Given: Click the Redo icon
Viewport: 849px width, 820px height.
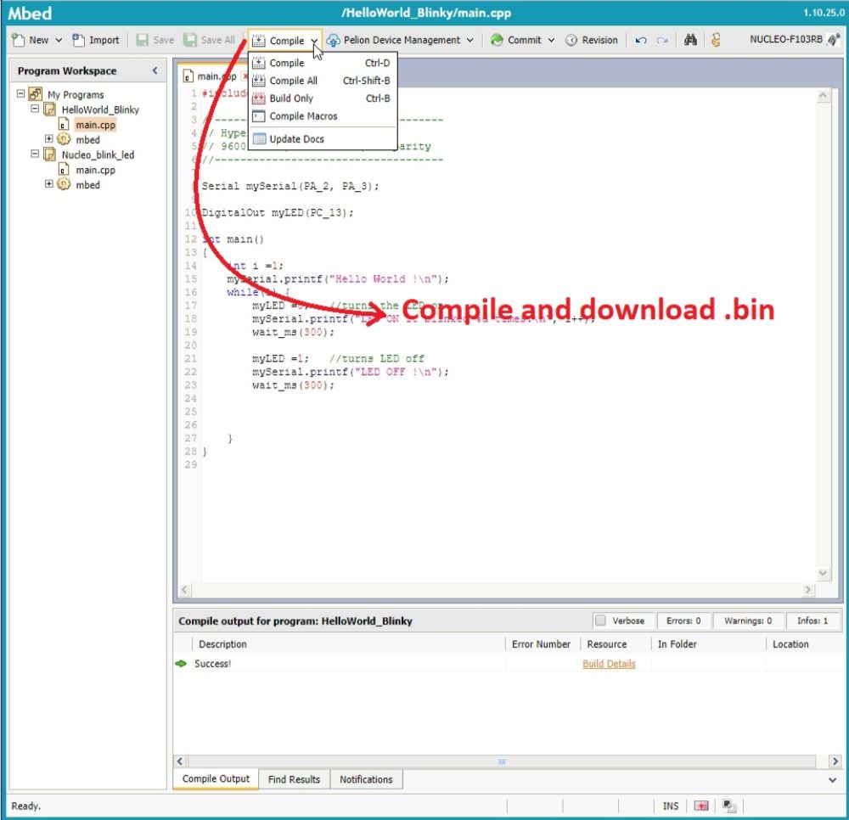Looking at the screenshot, I should [662, 40].
